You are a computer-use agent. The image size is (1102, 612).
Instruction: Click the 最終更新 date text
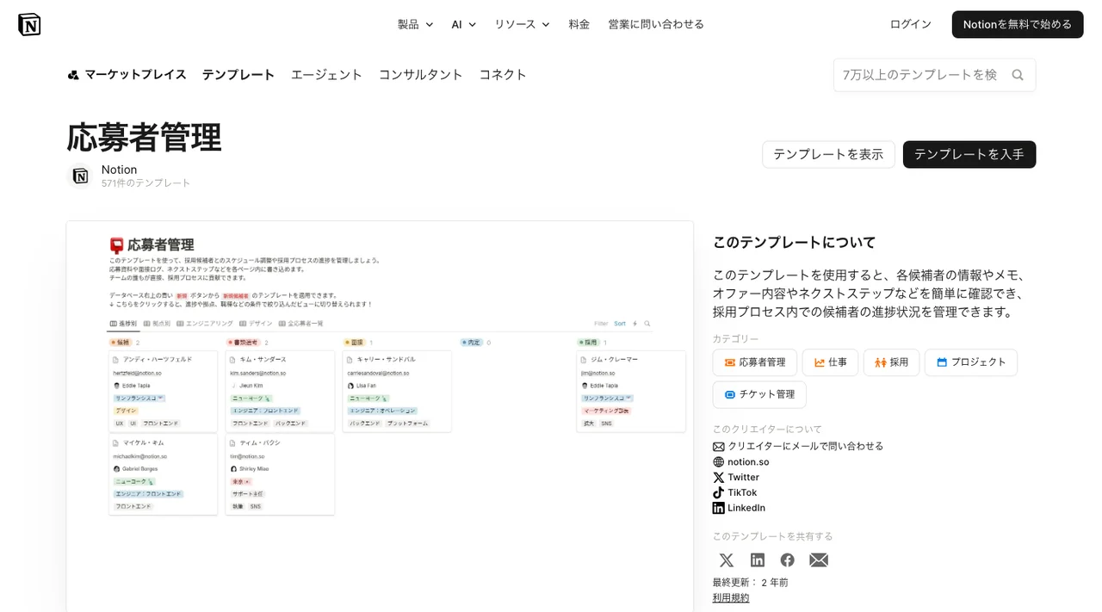click(751, 582)
